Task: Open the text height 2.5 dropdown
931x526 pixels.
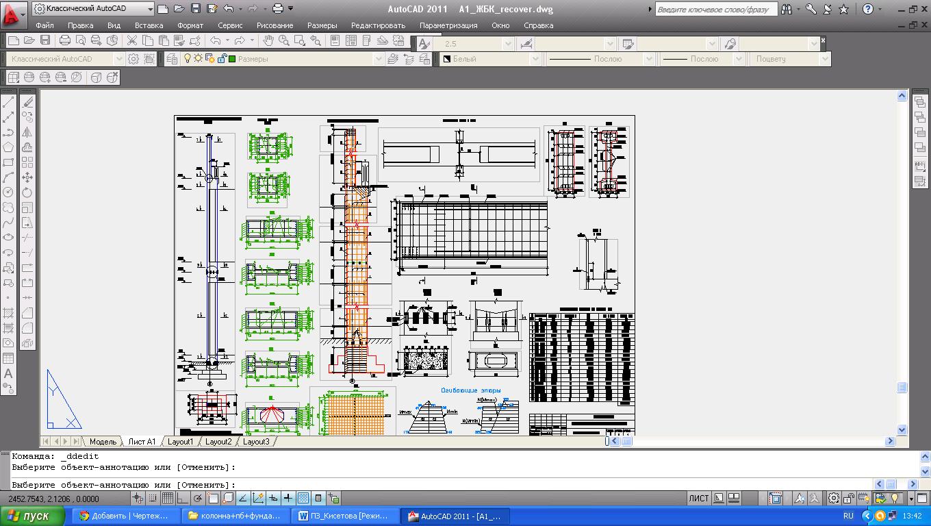Action: coord(507,44)
